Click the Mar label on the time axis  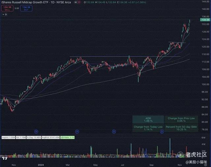coord(68,165)
